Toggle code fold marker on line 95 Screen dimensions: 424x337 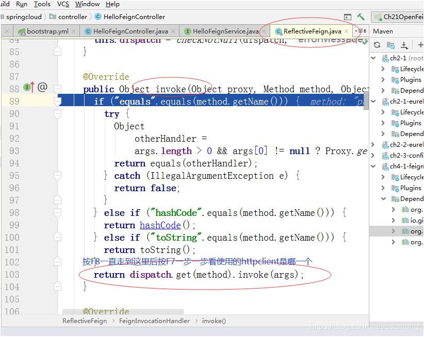tap(58, 176)
